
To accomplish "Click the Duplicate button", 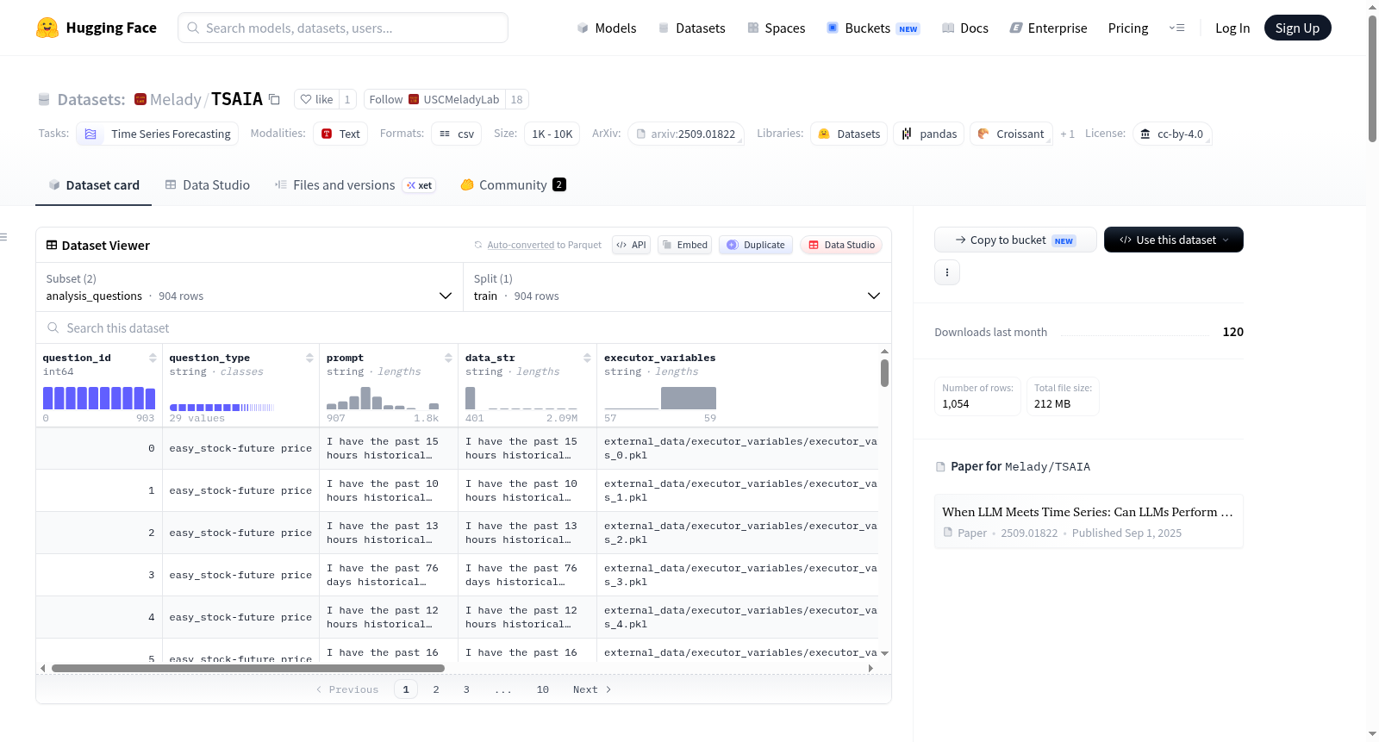I will 756,245.
